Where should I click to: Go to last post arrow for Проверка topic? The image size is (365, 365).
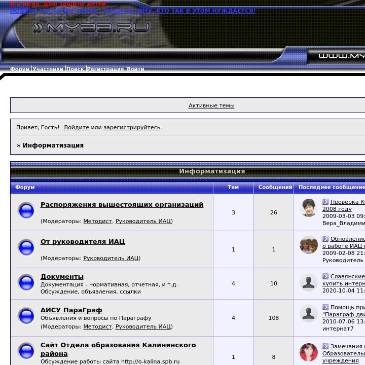325,202
